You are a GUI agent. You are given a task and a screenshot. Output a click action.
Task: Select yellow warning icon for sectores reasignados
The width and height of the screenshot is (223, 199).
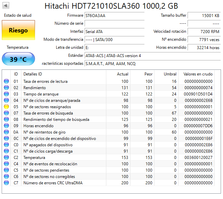click(6, 107)
